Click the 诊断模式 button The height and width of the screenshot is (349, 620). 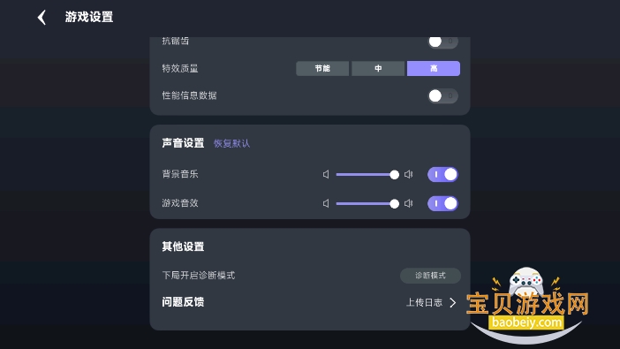(430, 276)
